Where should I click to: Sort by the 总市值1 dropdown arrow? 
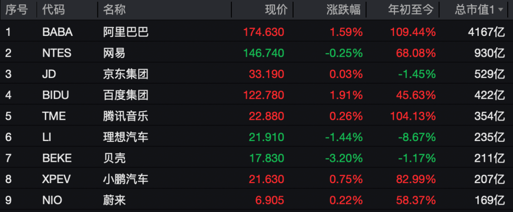tap(501, 10)
